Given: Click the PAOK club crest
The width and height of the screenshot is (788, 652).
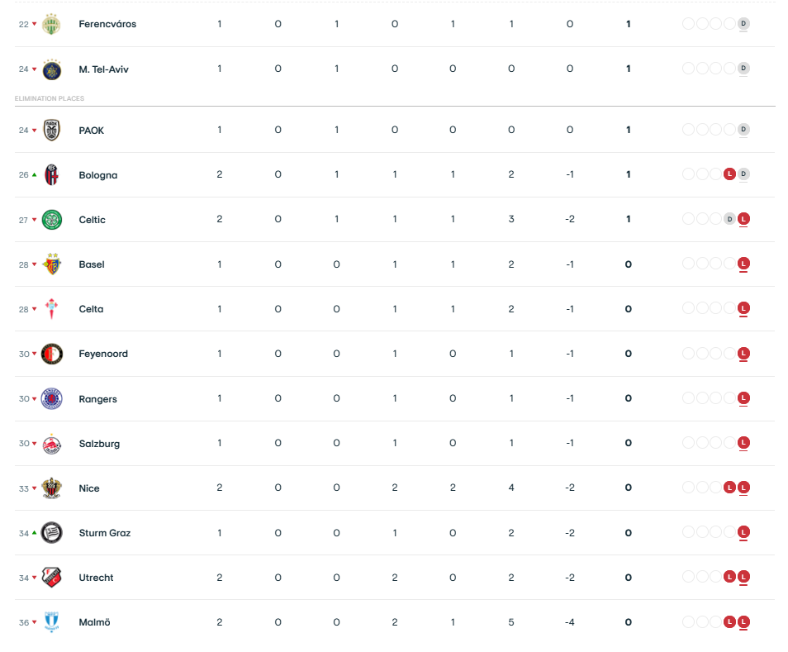Looking at the screenshot, I should pos(52,131).
